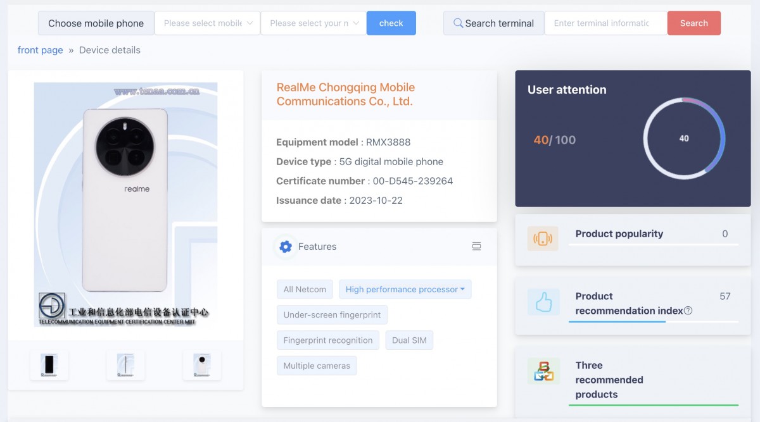Click the User attention circular gauge
760x422 pixels.
684,139
